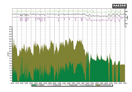Click the 23:00 time axis label

[120, 83]
